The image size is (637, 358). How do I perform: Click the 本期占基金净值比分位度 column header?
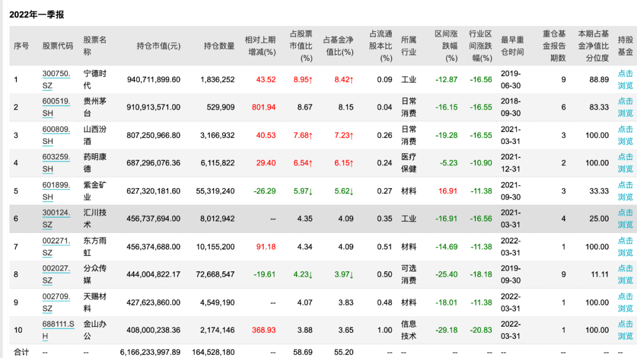(593, 46)
